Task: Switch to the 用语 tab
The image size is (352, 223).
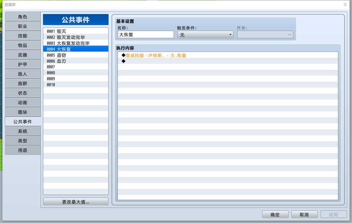Action: coord(23,150)
